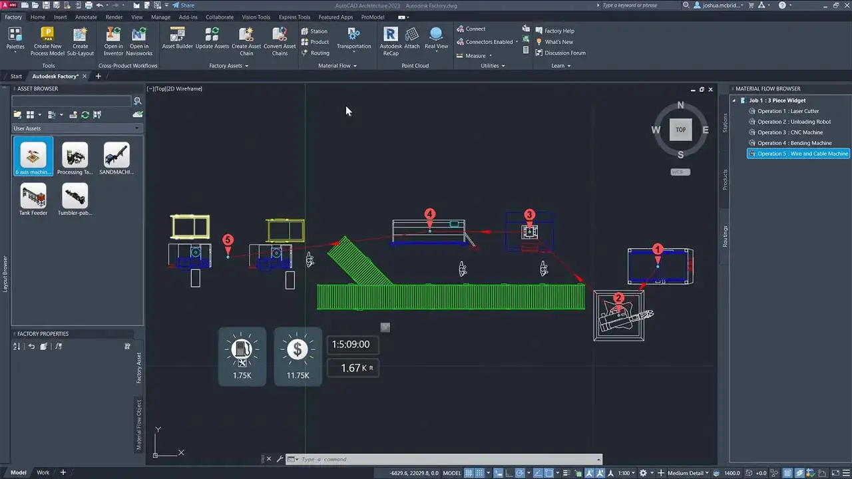Click the joshua.mcbrid... account button
852x479 pixels.
(719, 5)
